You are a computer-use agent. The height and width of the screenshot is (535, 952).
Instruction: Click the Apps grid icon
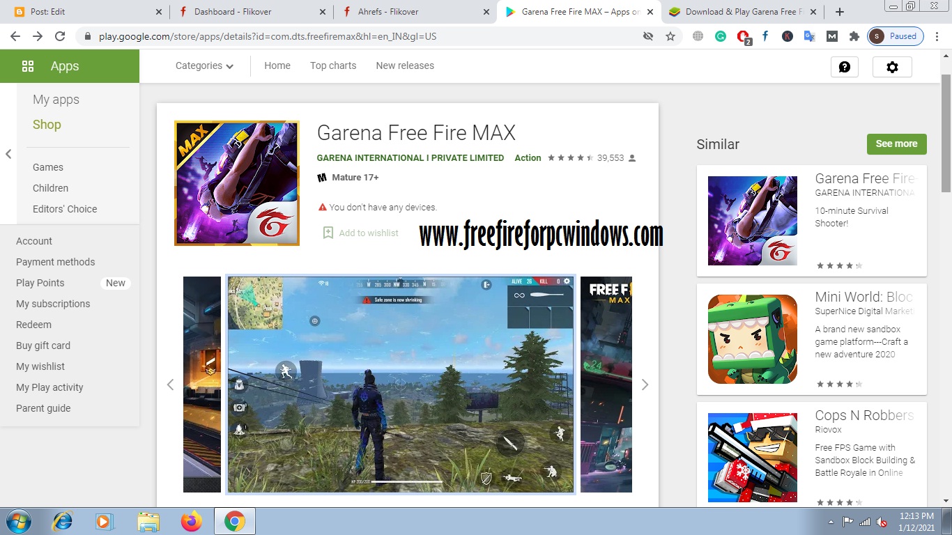click(x=28, y=66)
